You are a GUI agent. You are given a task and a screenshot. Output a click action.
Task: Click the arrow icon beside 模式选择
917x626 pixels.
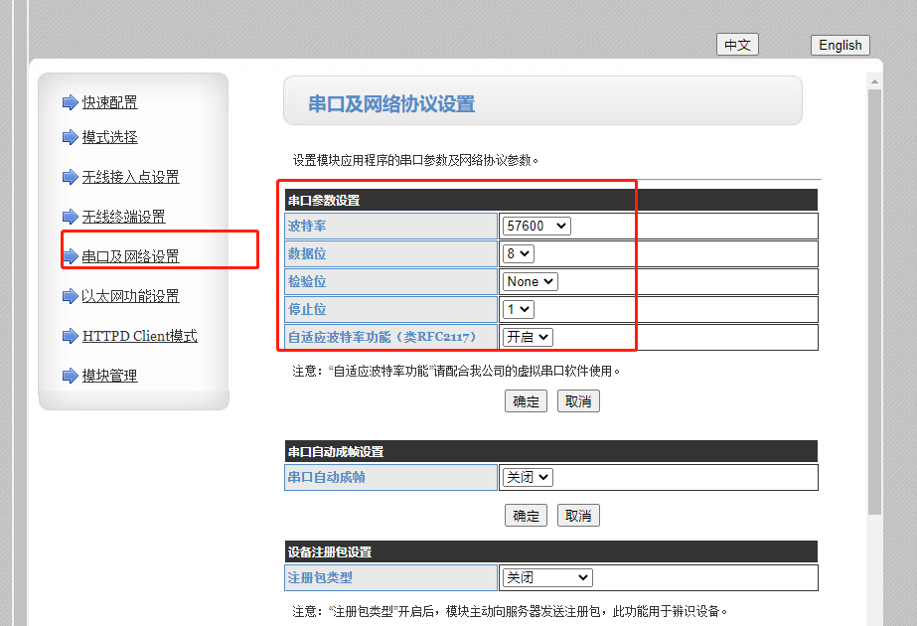[x=70, y=137]
